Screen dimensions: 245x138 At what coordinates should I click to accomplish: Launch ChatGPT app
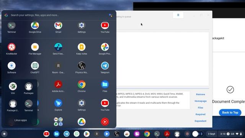click(x=35, y=66)
